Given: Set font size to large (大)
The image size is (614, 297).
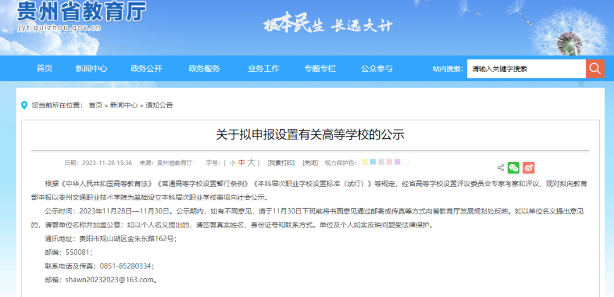Looking at the screenshot, I should (251, 163).
